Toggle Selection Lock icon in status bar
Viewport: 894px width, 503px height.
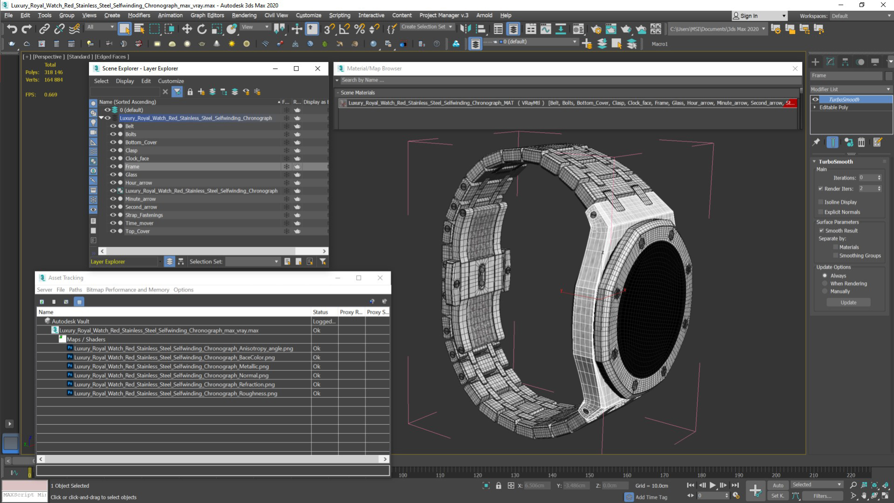499,486
